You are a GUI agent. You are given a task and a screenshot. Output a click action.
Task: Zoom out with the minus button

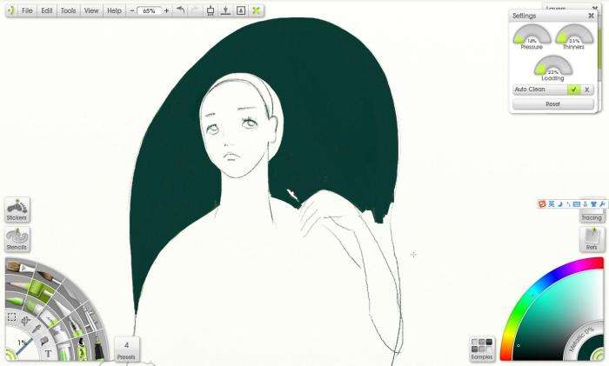pyautogui.click(x=132, y=10)
